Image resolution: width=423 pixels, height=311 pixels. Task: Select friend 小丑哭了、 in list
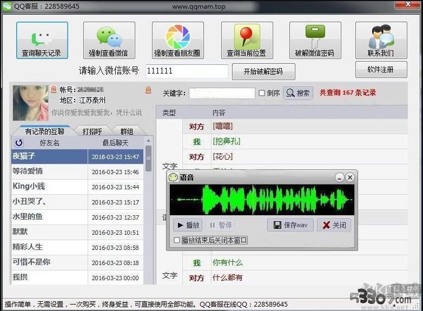click(77, 202)
